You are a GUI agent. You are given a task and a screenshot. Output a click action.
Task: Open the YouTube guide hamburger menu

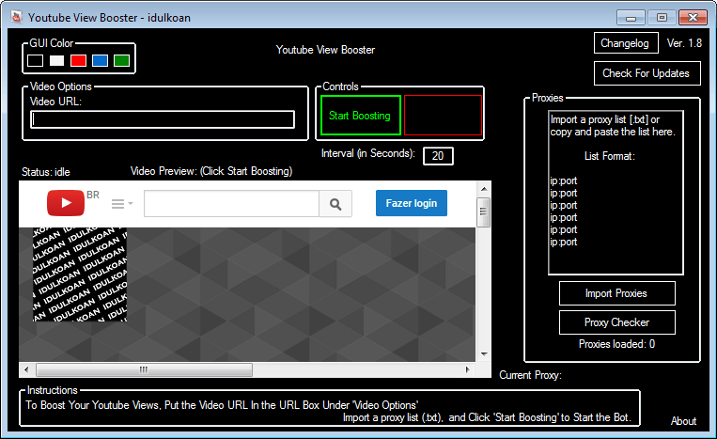pos(121,203)
